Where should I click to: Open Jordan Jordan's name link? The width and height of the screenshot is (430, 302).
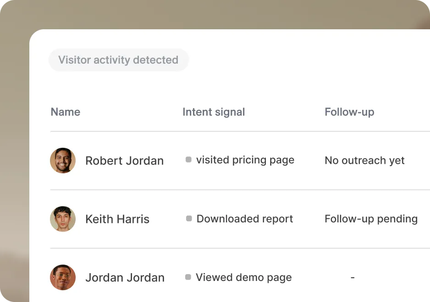pos(125,278)
